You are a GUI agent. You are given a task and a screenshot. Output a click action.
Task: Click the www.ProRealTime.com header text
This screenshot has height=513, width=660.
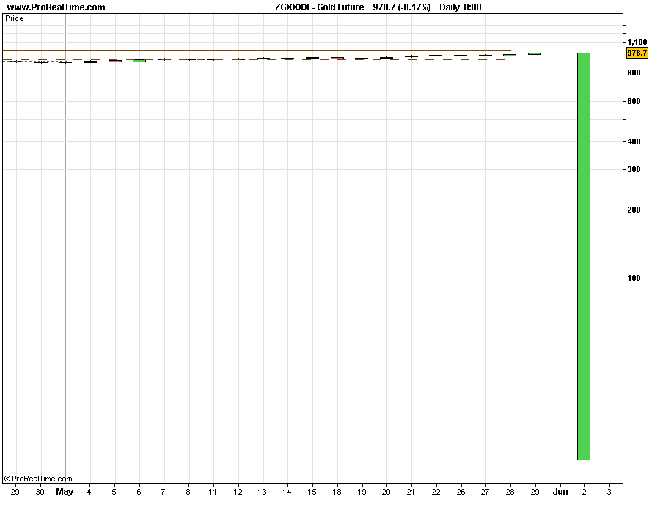(x=56, y=7)
